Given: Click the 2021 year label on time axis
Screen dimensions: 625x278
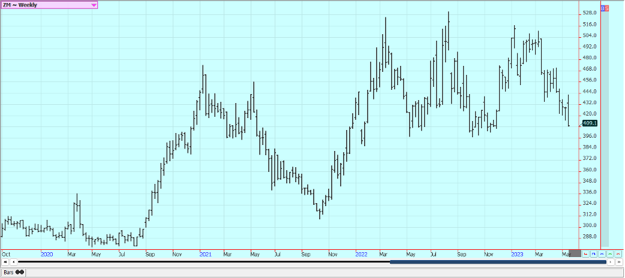Looking at the screenshot, I should point(205,253).
